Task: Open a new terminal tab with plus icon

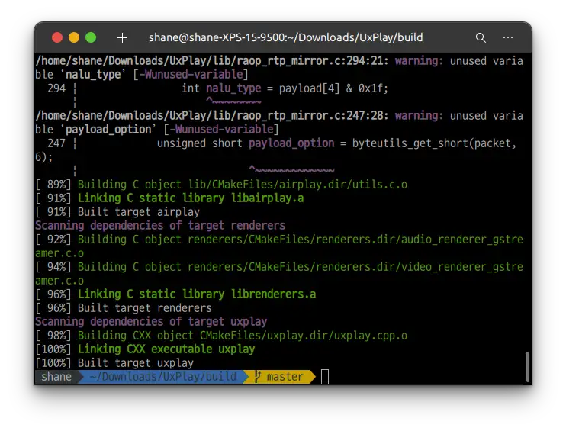Action: tap(122, 37)
